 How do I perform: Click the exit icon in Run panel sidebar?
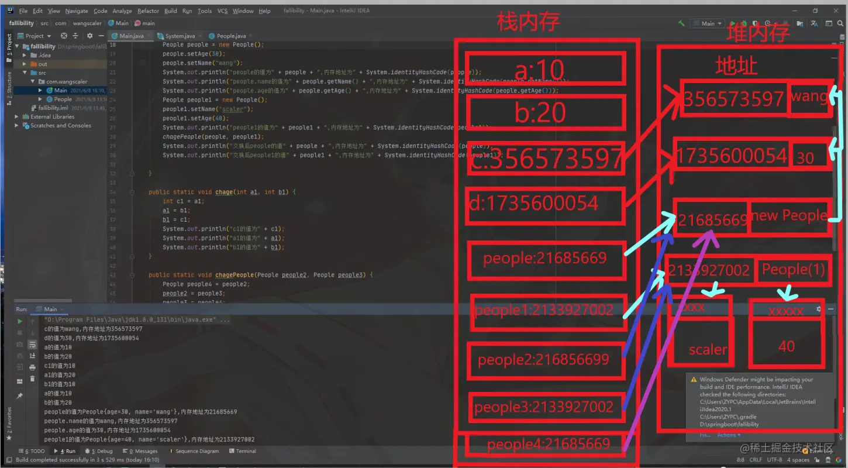(x=20, y=367)
